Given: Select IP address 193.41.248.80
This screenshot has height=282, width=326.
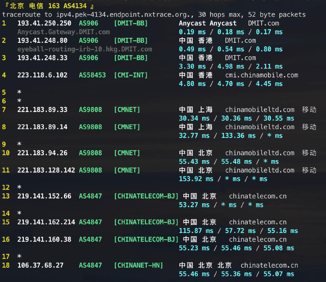Looking at the screenshot, I should tap(42, 40).
